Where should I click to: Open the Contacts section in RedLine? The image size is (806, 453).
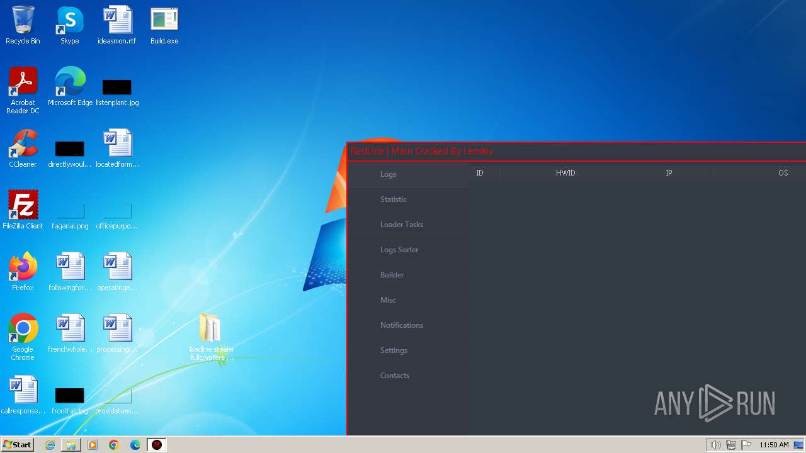(x=407, y=376)
